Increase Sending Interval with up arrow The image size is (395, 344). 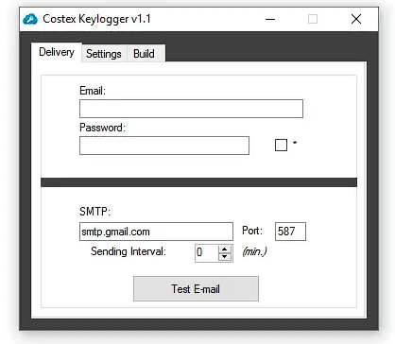point(225,249)
